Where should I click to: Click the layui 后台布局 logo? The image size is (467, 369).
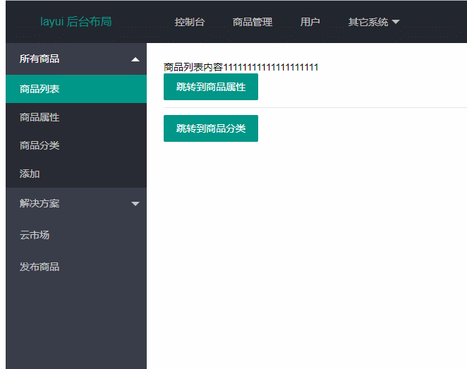pyautogui.click(x=76, y=22)
